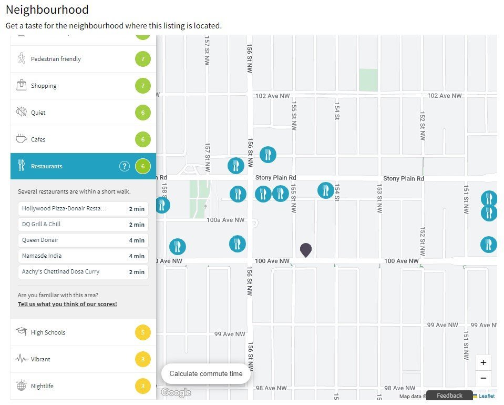Expand the Pedestrian friendly category

83,59
